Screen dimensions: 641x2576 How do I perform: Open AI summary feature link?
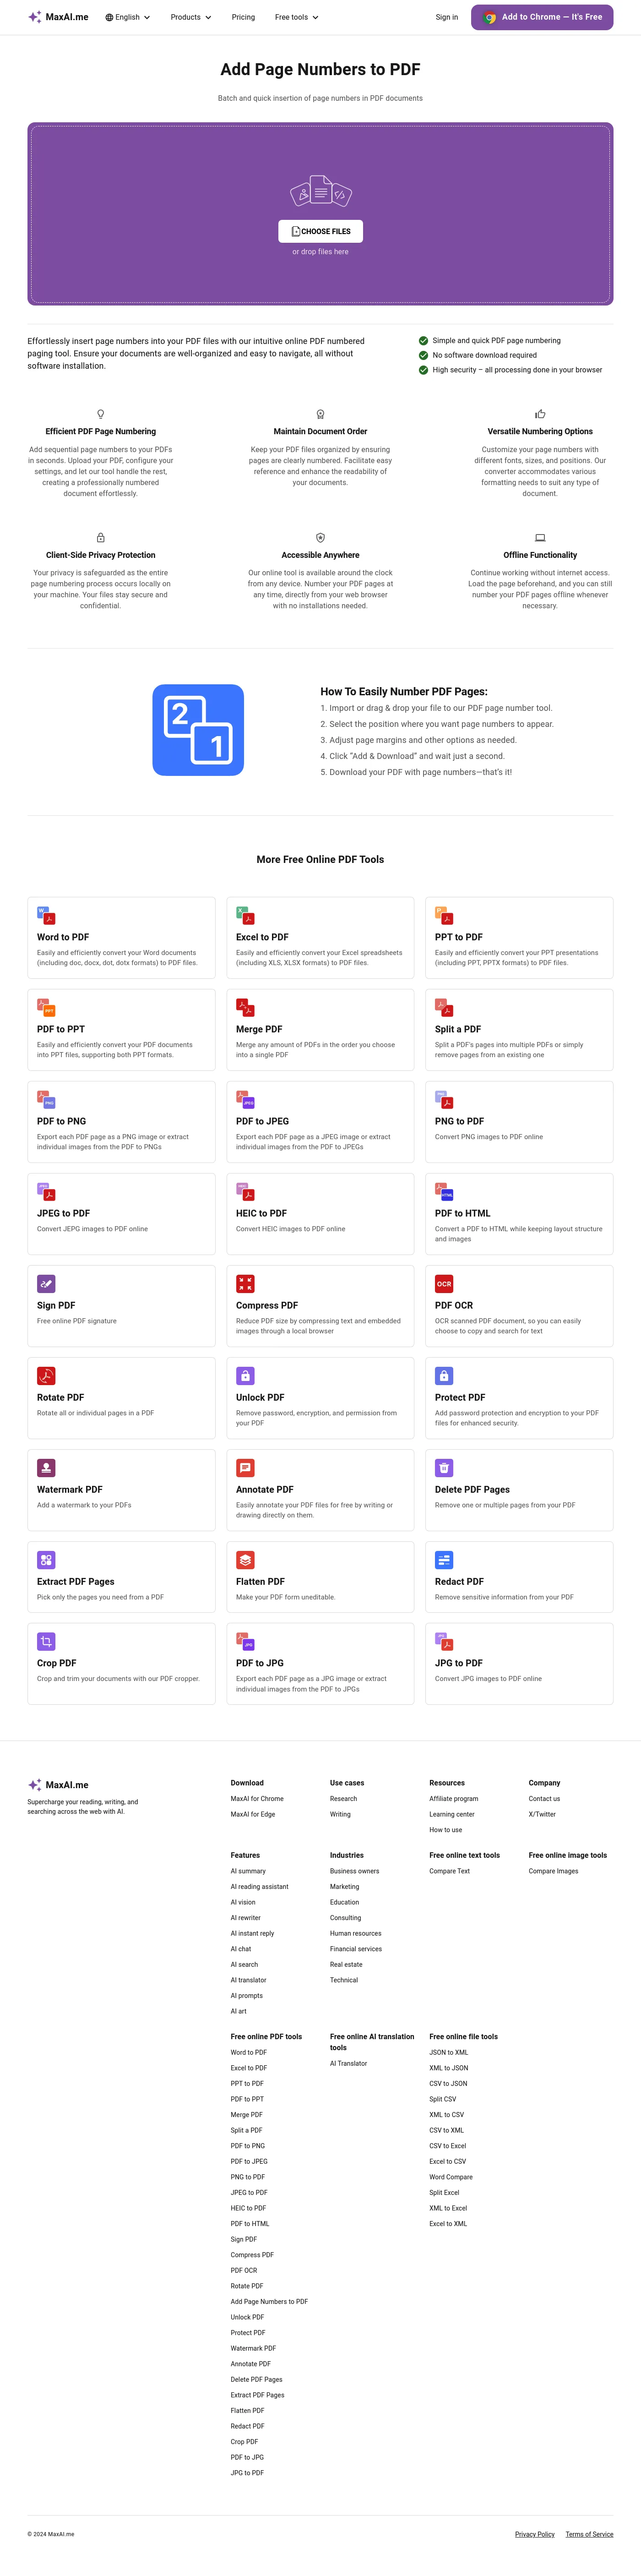coord(248,1871)
